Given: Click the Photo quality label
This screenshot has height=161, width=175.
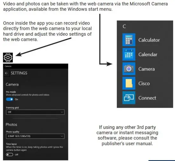Looking at the screenshot, I should click(12, 132).
